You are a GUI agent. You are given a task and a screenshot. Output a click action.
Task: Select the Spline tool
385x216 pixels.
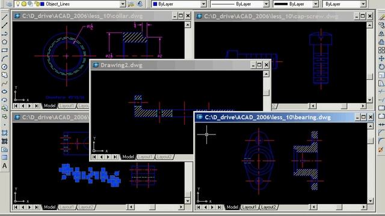pyautogui.click(x=4, y=83)
